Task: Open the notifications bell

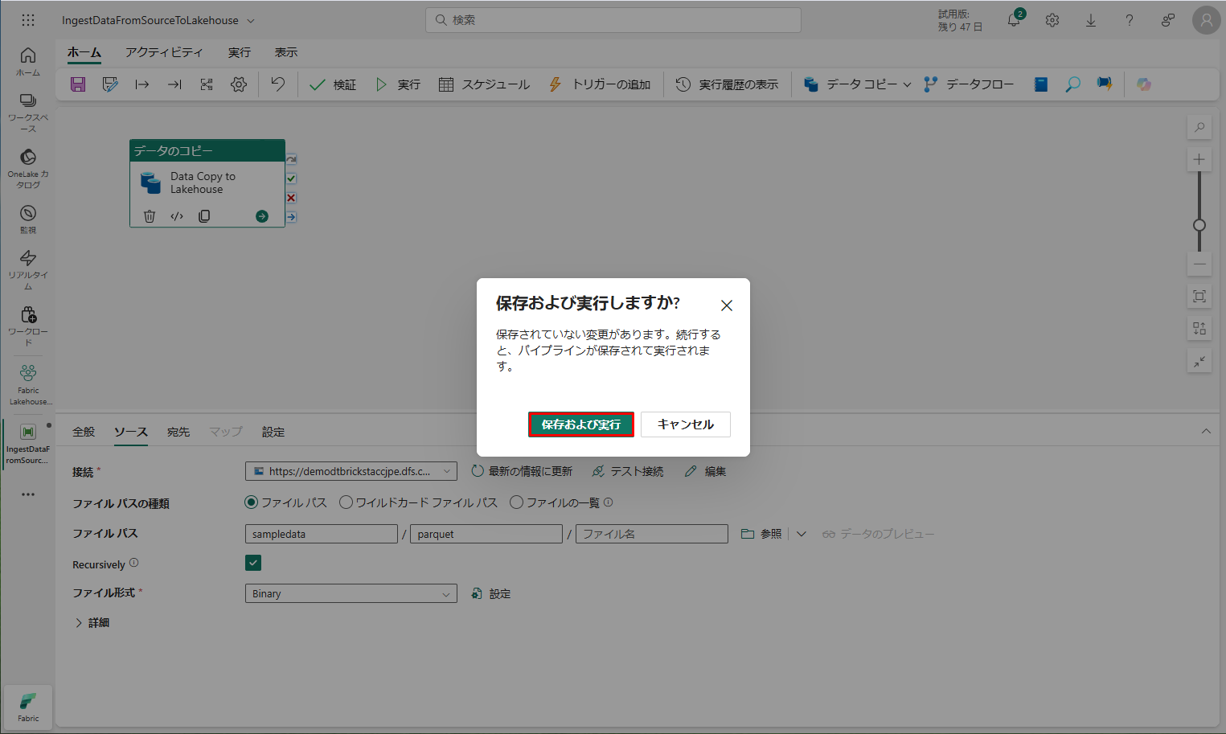Action: [1014, 20]
